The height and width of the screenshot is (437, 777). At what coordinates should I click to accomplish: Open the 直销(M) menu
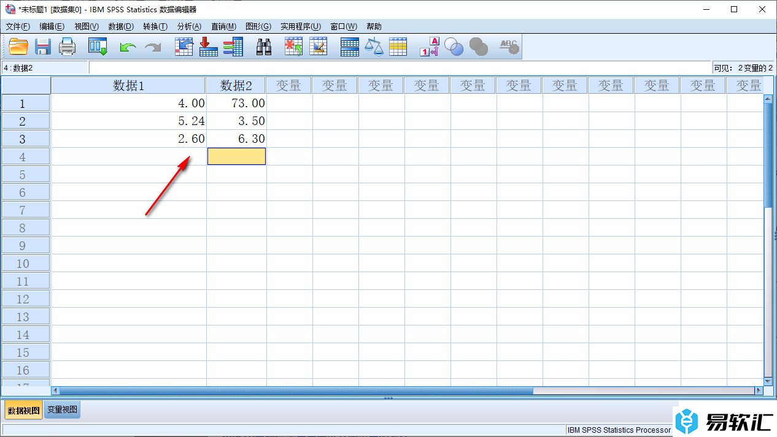pos(223,26)
